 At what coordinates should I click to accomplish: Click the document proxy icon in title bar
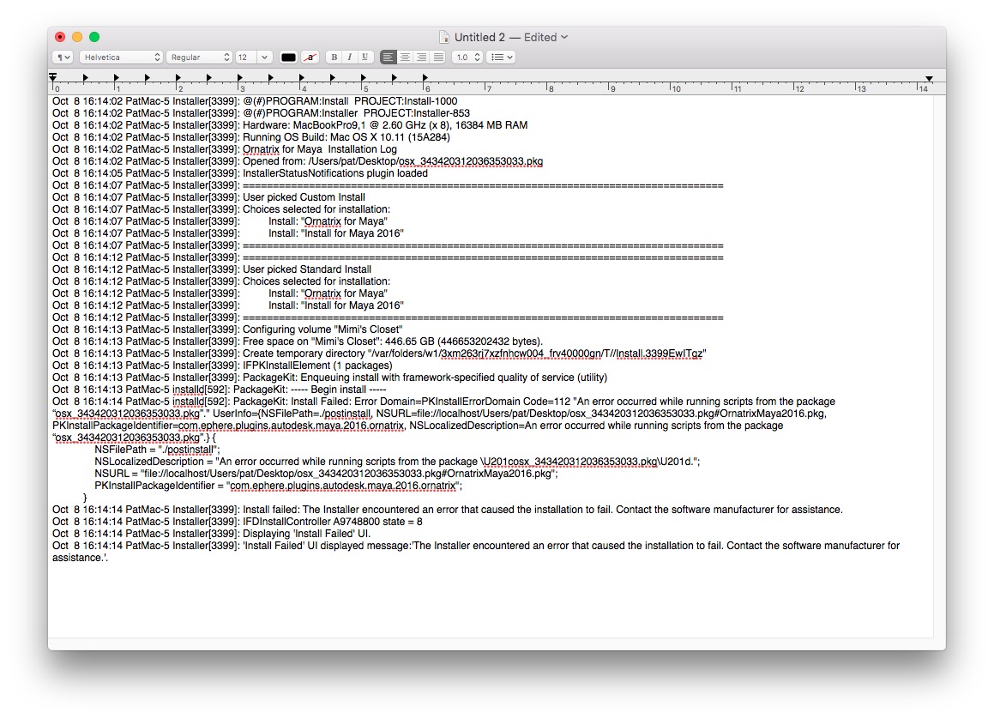coord(444,37)
